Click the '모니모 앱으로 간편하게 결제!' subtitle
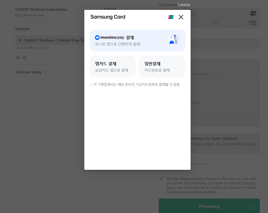 click(118, 44)
